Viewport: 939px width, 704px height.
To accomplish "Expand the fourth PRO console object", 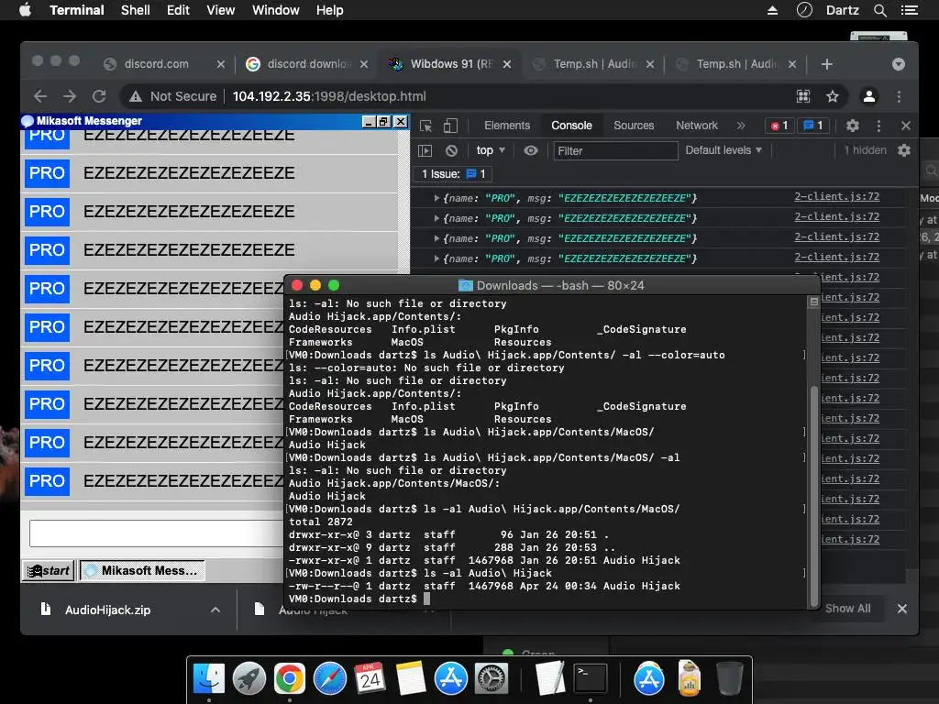I will tap(436, 258).
